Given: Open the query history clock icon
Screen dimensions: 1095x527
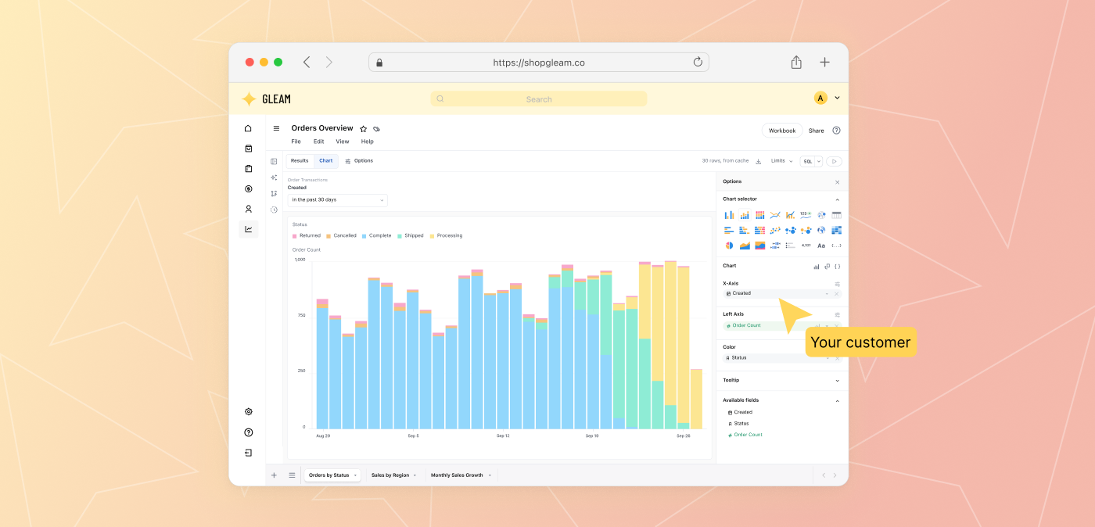Looking at the screenshot, I should click(274, 210).
